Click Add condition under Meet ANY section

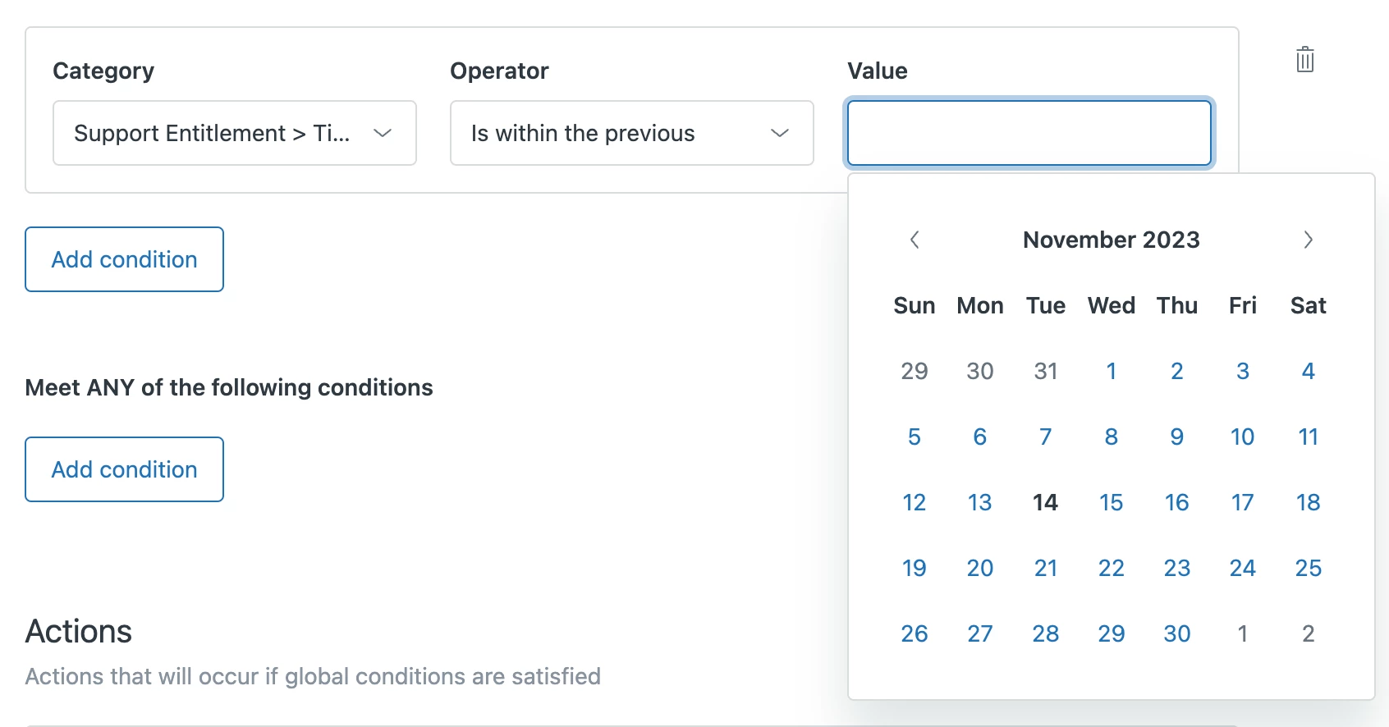click(124, 469)
